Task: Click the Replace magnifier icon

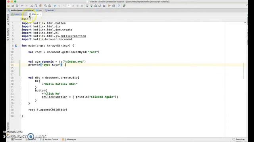Action: pos(50,6)
